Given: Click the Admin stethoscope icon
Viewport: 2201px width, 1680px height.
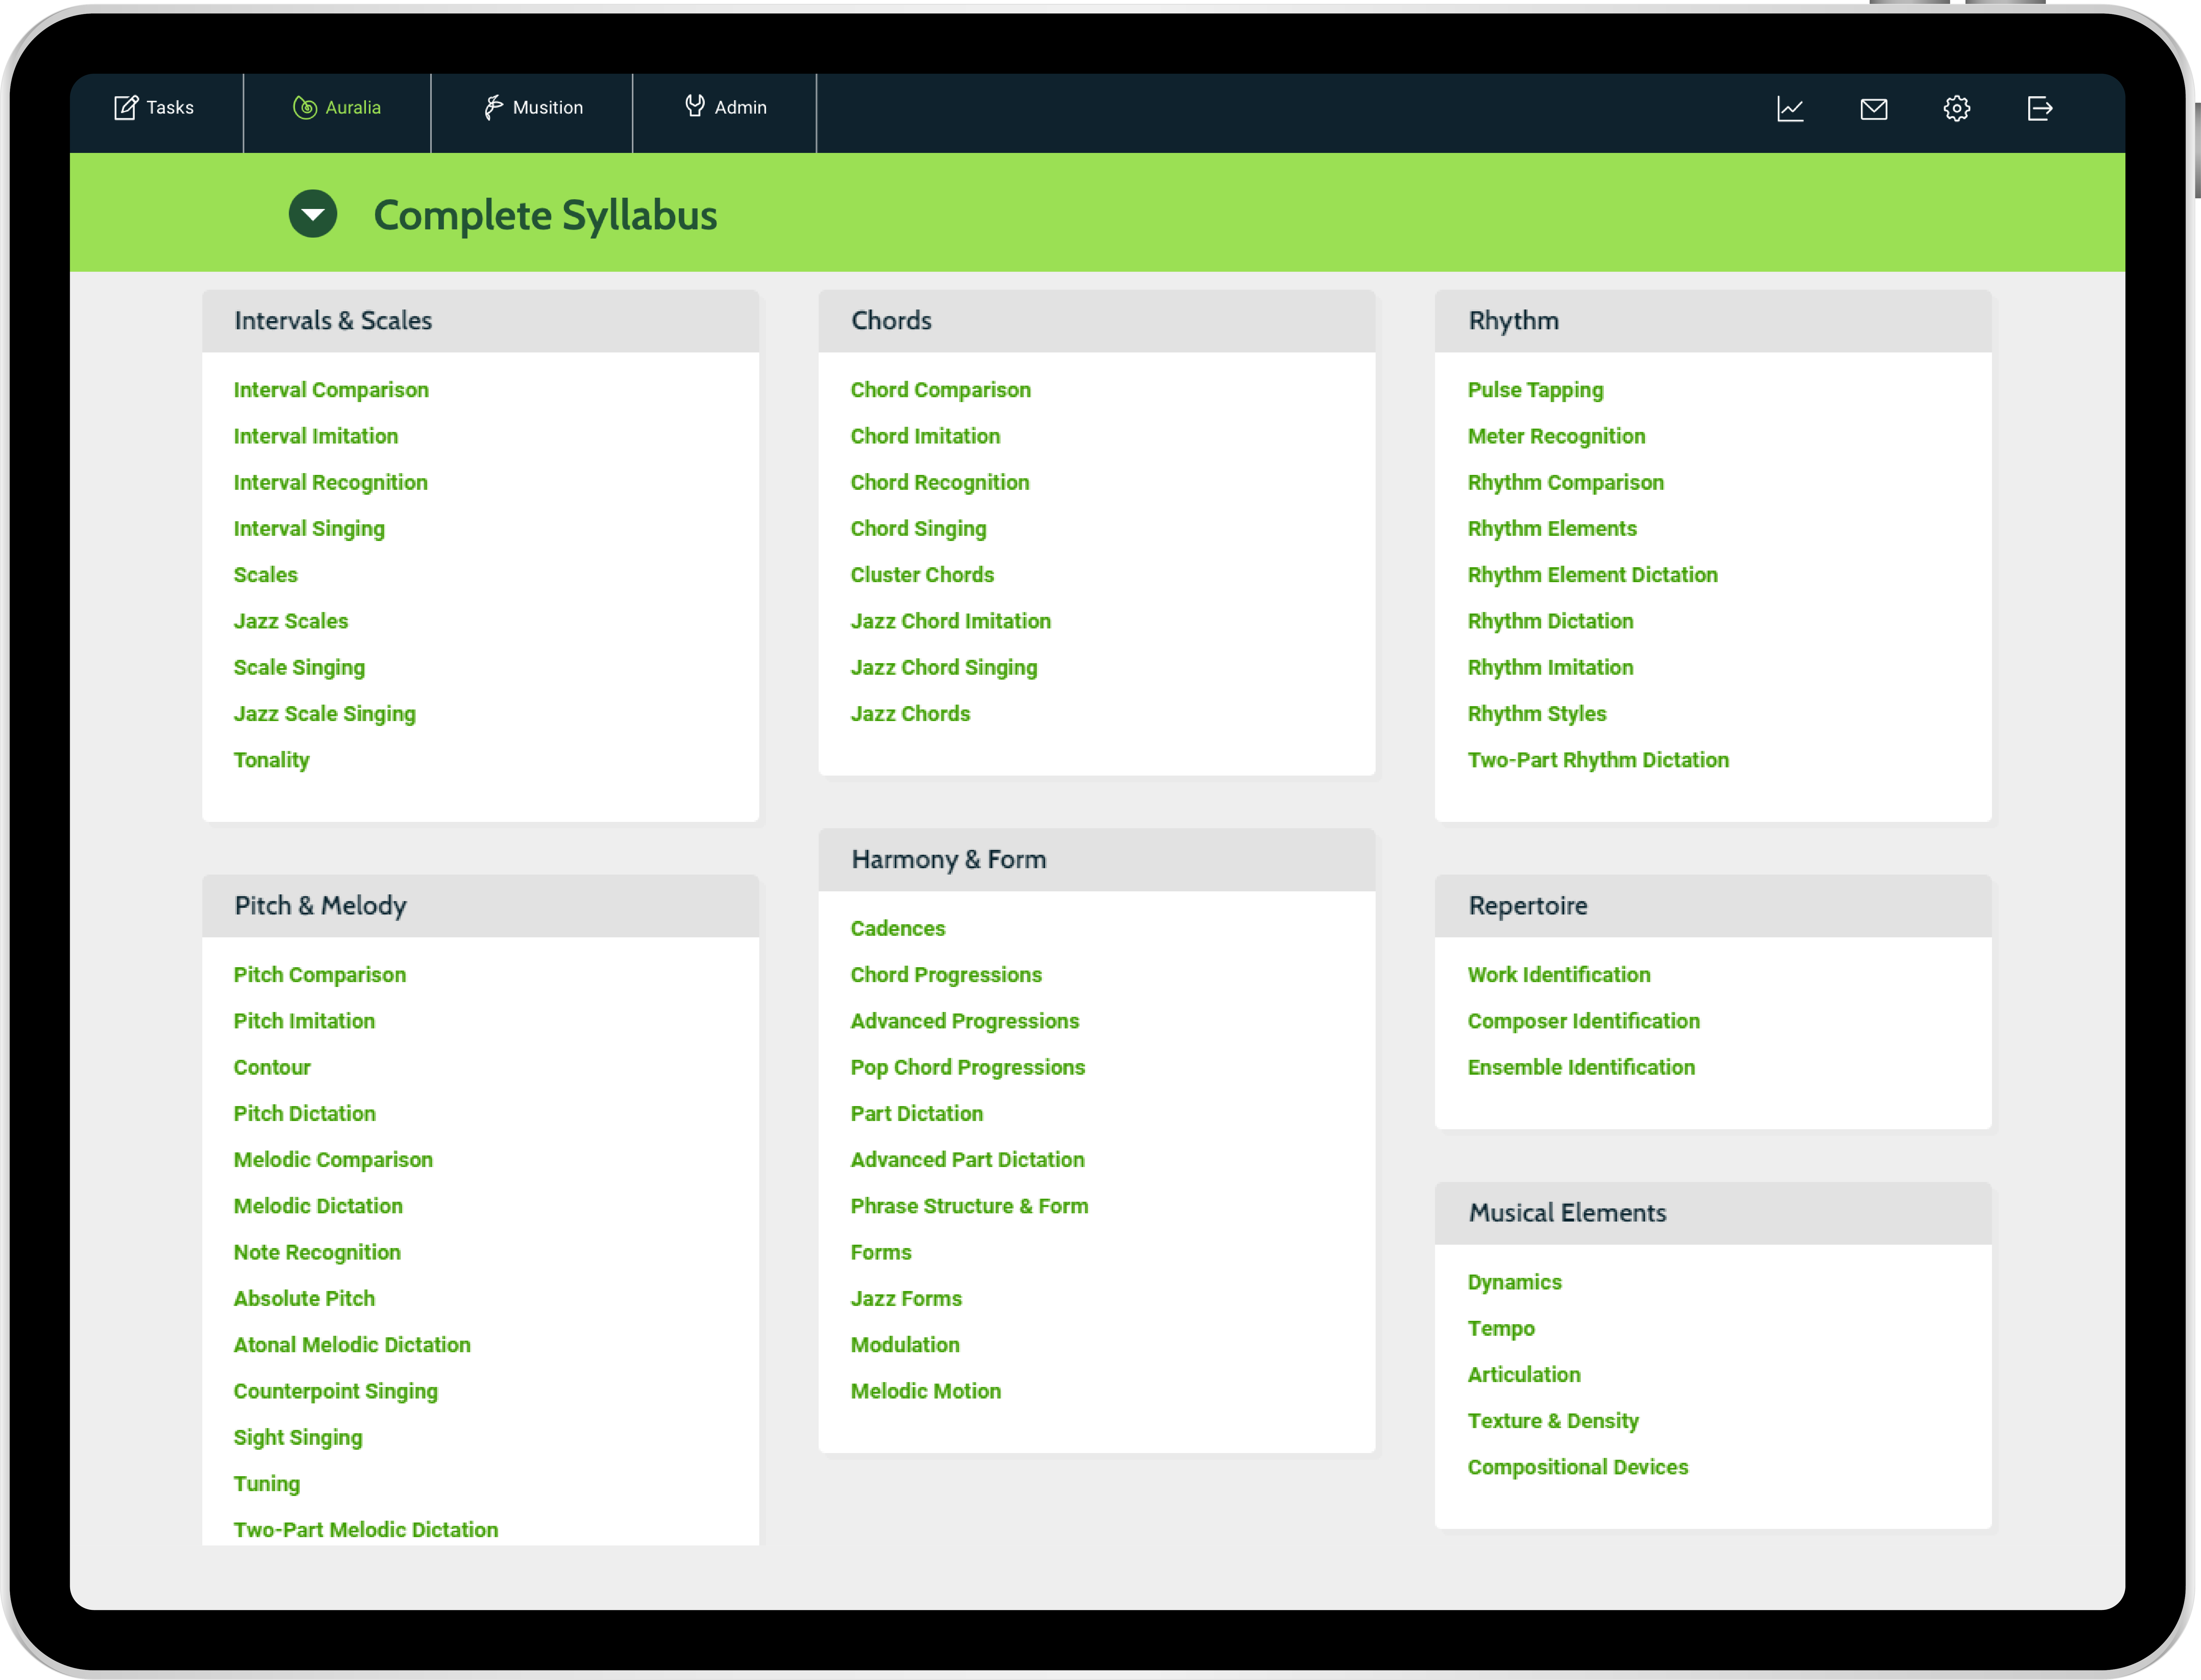Looking at the screenshot, I should pyautogui.click(x=694, y=105).
